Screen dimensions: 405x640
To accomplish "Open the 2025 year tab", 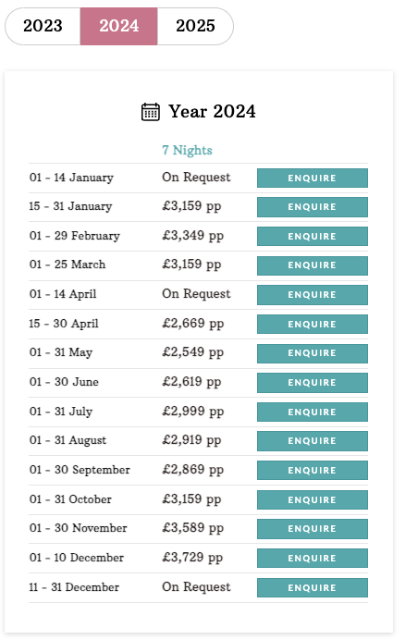I will point(195,26).
